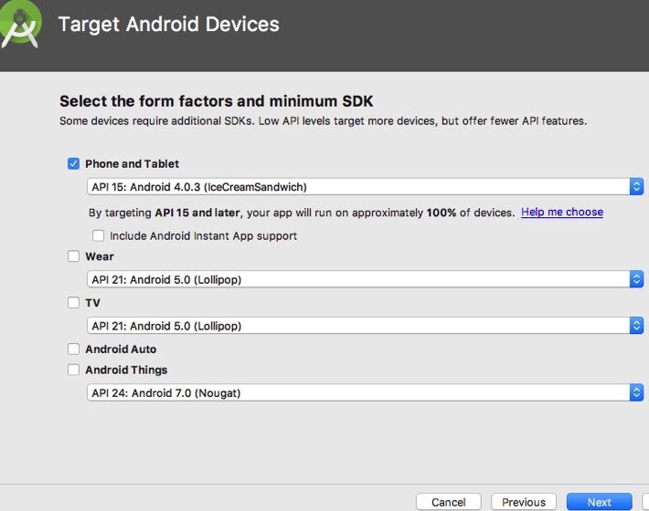The height and width of the screenshot is (511, 649).
Task: Enable the TV form factor checkbox
Action: [73, 302]
